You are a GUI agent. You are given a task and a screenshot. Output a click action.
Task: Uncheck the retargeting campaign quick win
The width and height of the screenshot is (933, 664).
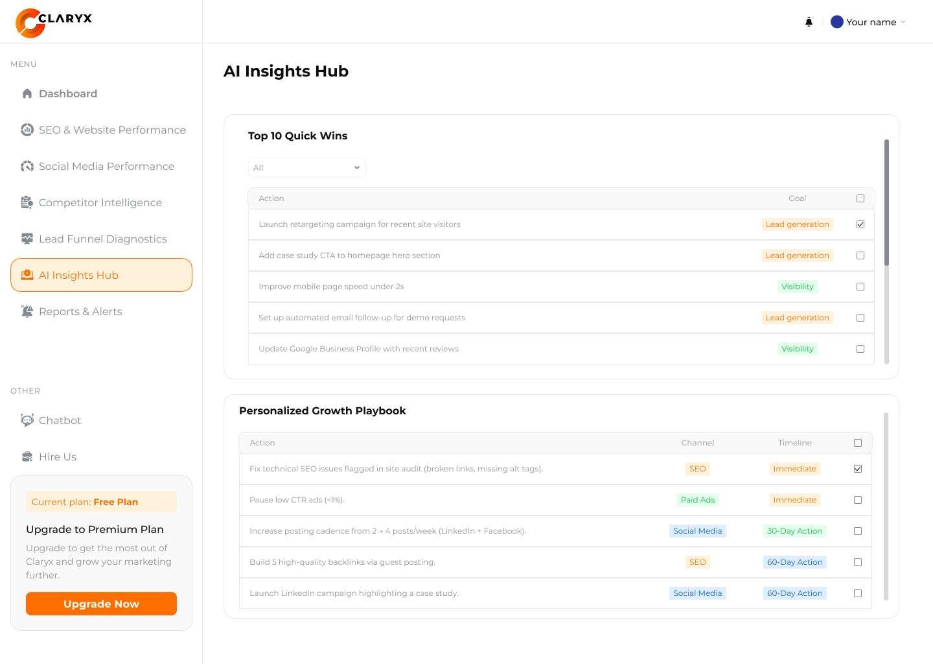pos(860,224)
